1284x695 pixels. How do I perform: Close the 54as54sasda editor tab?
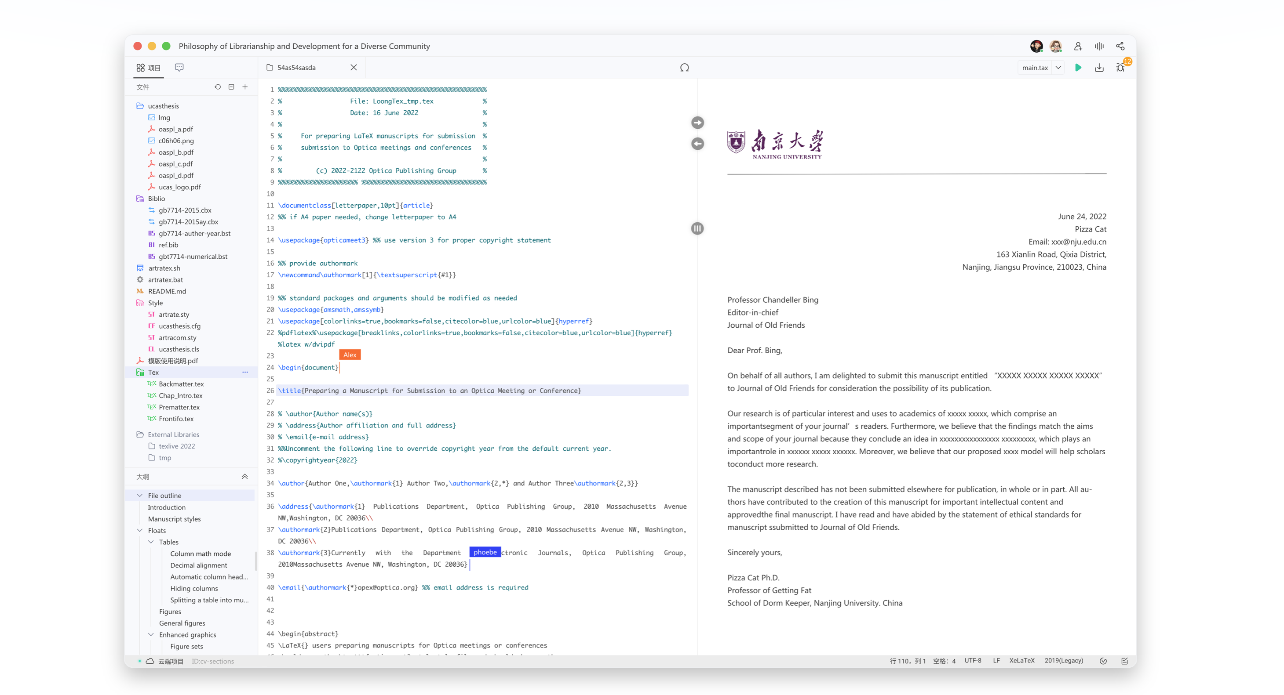point(354,68)
